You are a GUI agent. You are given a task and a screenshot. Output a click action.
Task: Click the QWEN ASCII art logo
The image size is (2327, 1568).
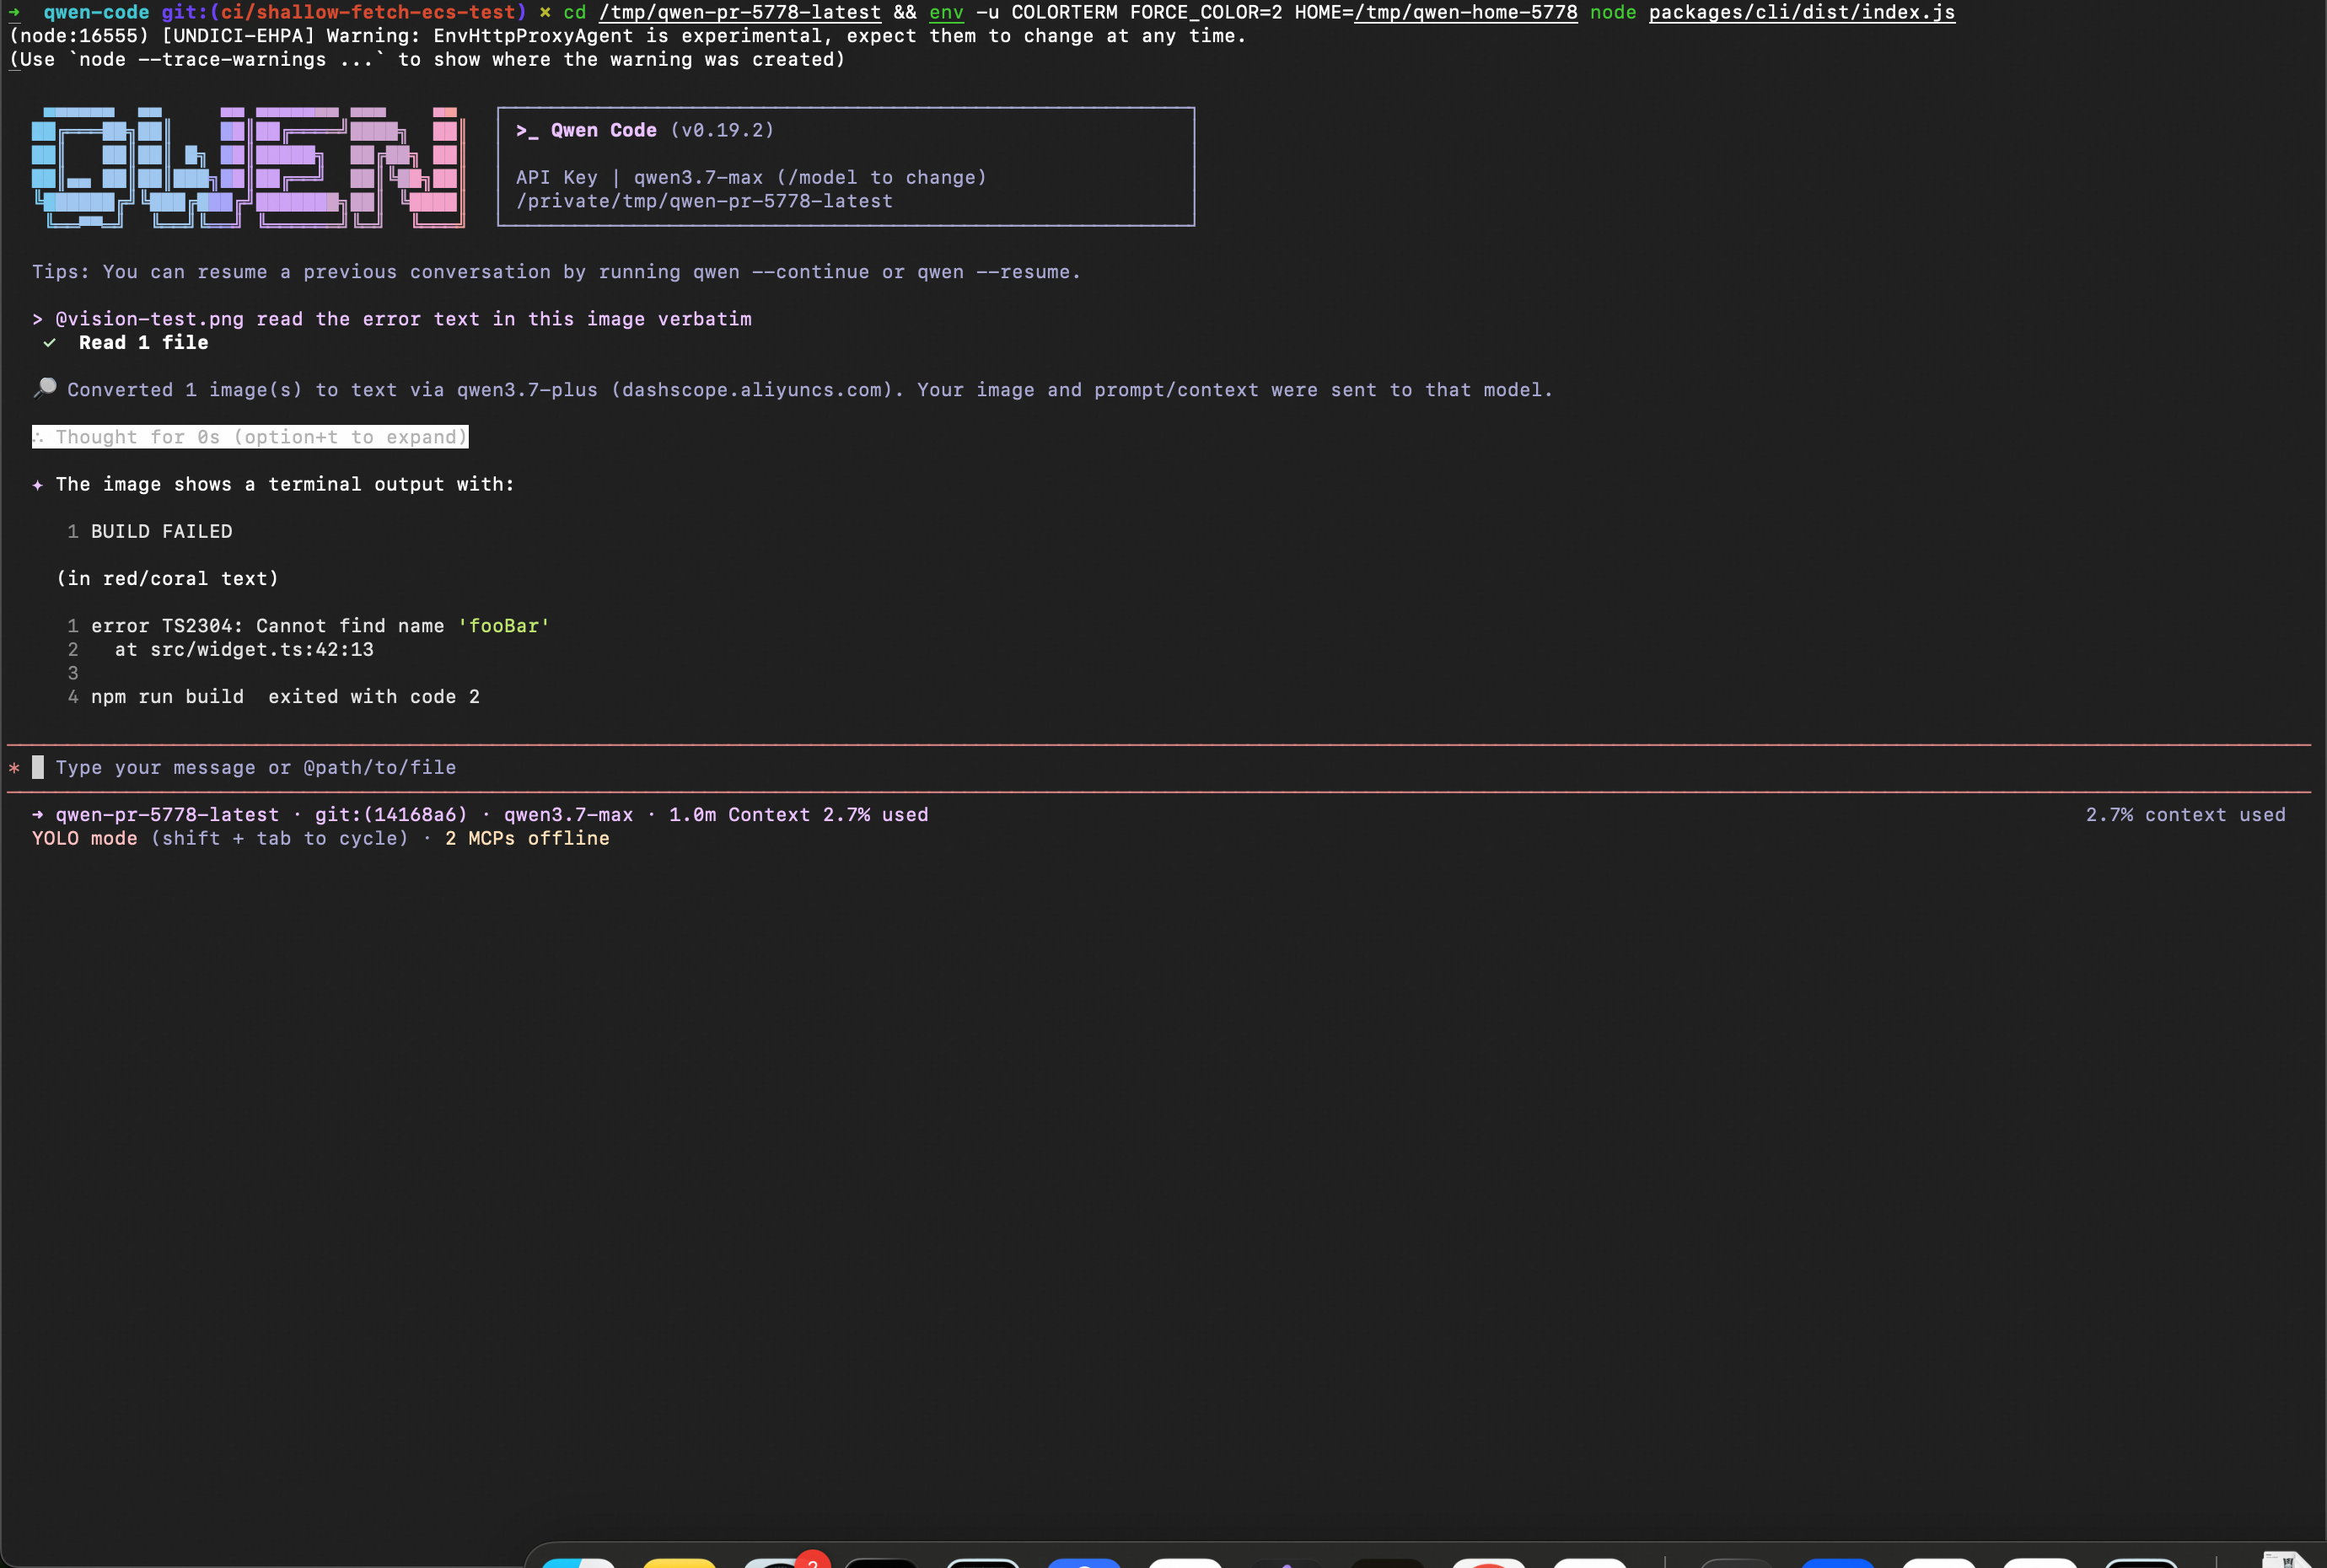click(x=248, y=167)
